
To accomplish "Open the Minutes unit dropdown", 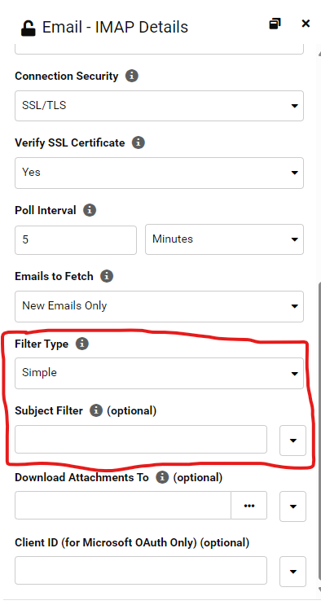I will point(224,239).
